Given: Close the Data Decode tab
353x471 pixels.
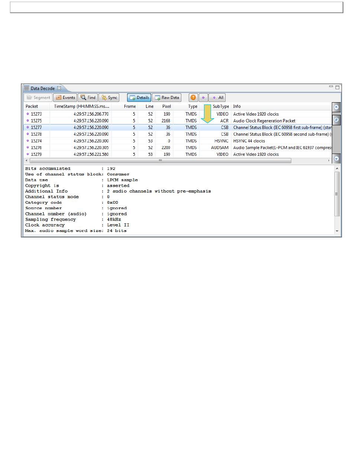Looking at the screenshot, I should point(59,88).
